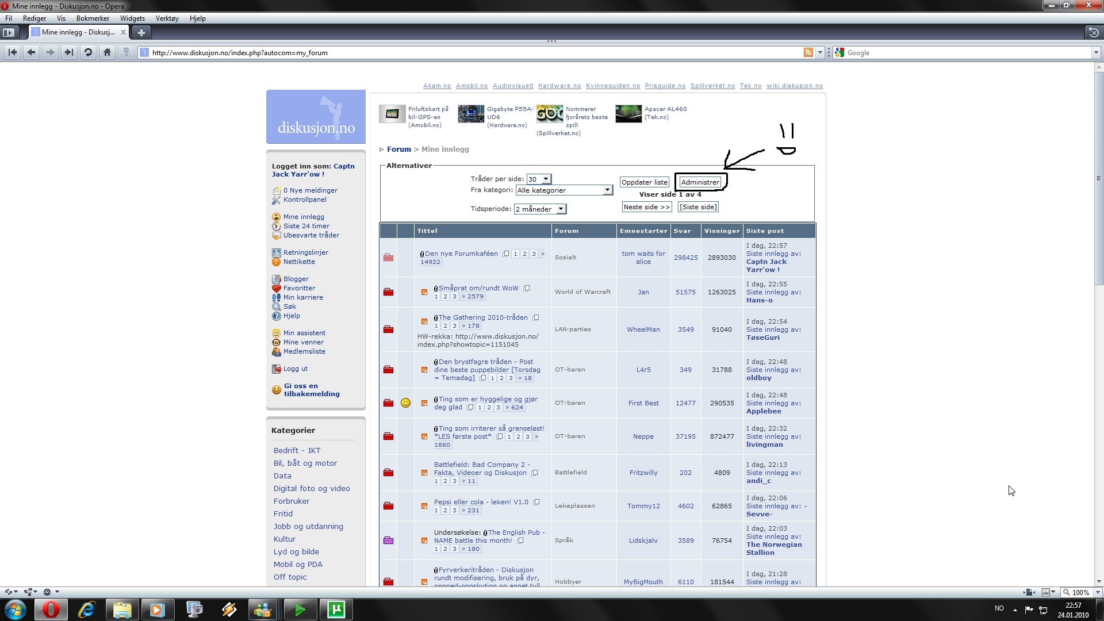This screenshot has height=621, width=1104.
Task: Click the Administrer button
Action: click(x=700, y=182)
